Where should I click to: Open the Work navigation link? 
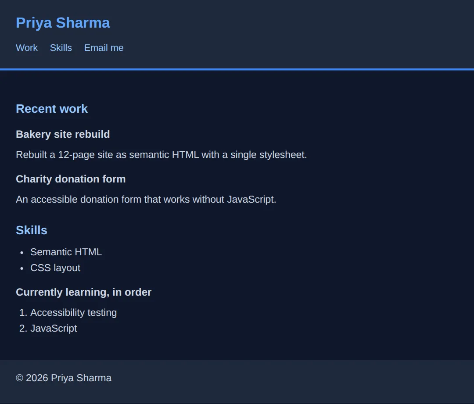pos(27,48)
